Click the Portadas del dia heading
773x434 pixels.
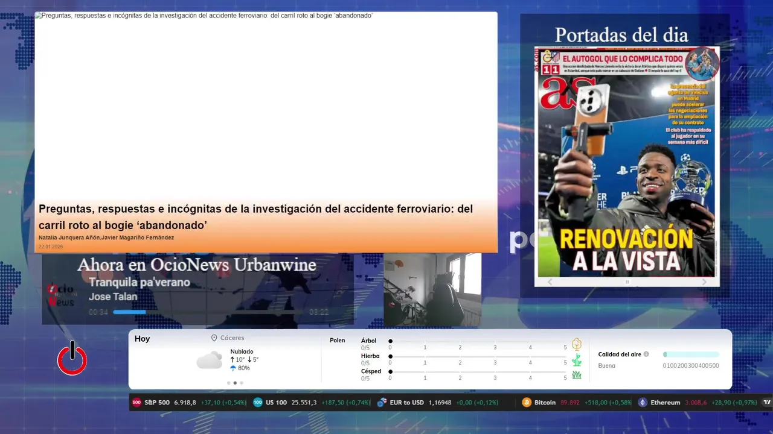(621, 34)
